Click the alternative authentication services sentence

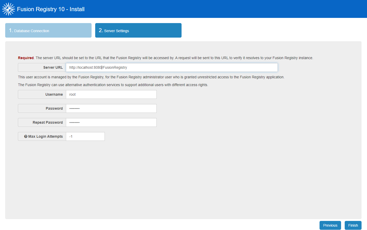point(113,85)
